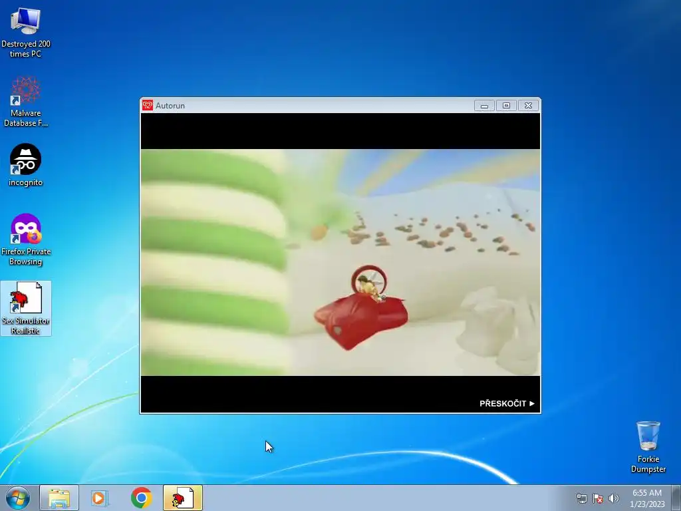This screenshot has width=681, height=511.
Task: Open Windows Explorer from taskbar
Action: click(59, 498)
